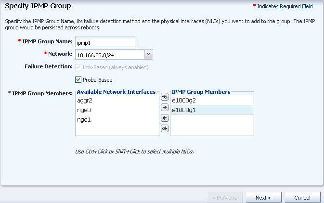
Task: Click the Cancel button
Action: [302, 198]
